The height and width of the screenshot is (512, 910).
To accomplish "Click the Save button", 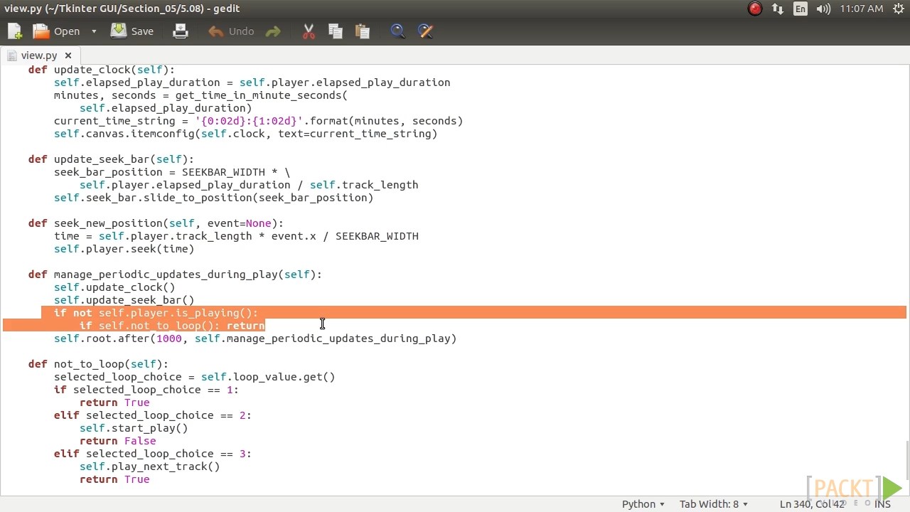I will pyautogui.click(x=133, y=31).
